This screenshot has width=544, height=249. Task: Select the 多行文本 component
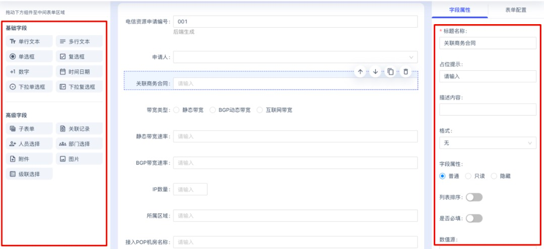pyautogui.click(x=79, y=41)
